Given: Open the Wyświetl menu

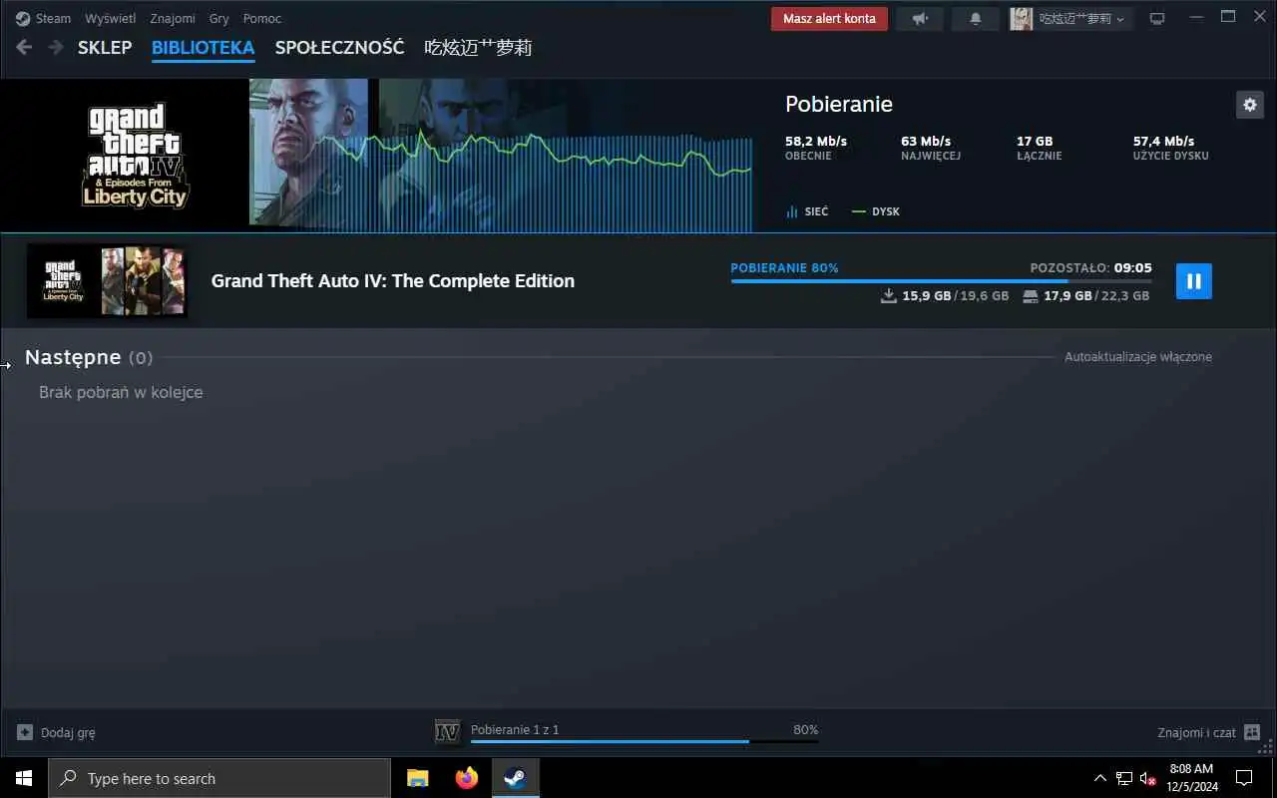Looking at the screenshot, I should pyautogui.click(x=111, y=18).
